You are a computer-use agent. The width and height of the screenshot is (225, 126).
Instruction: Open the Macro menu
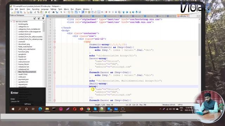[66, 9]
